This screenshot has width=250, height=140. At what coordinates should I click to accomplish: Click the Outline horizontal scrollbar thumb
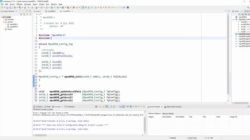tap(241, 103)
